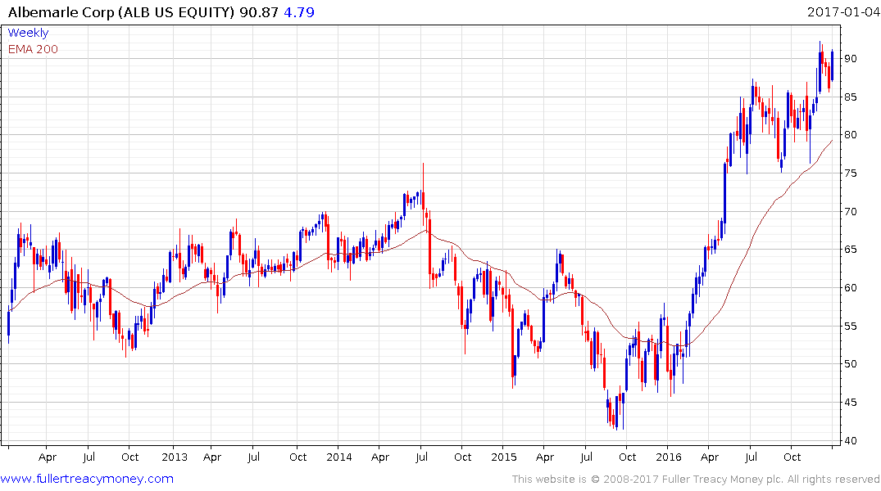
Task: Click the 40 label on the price axis
Action: pos(850,440)
